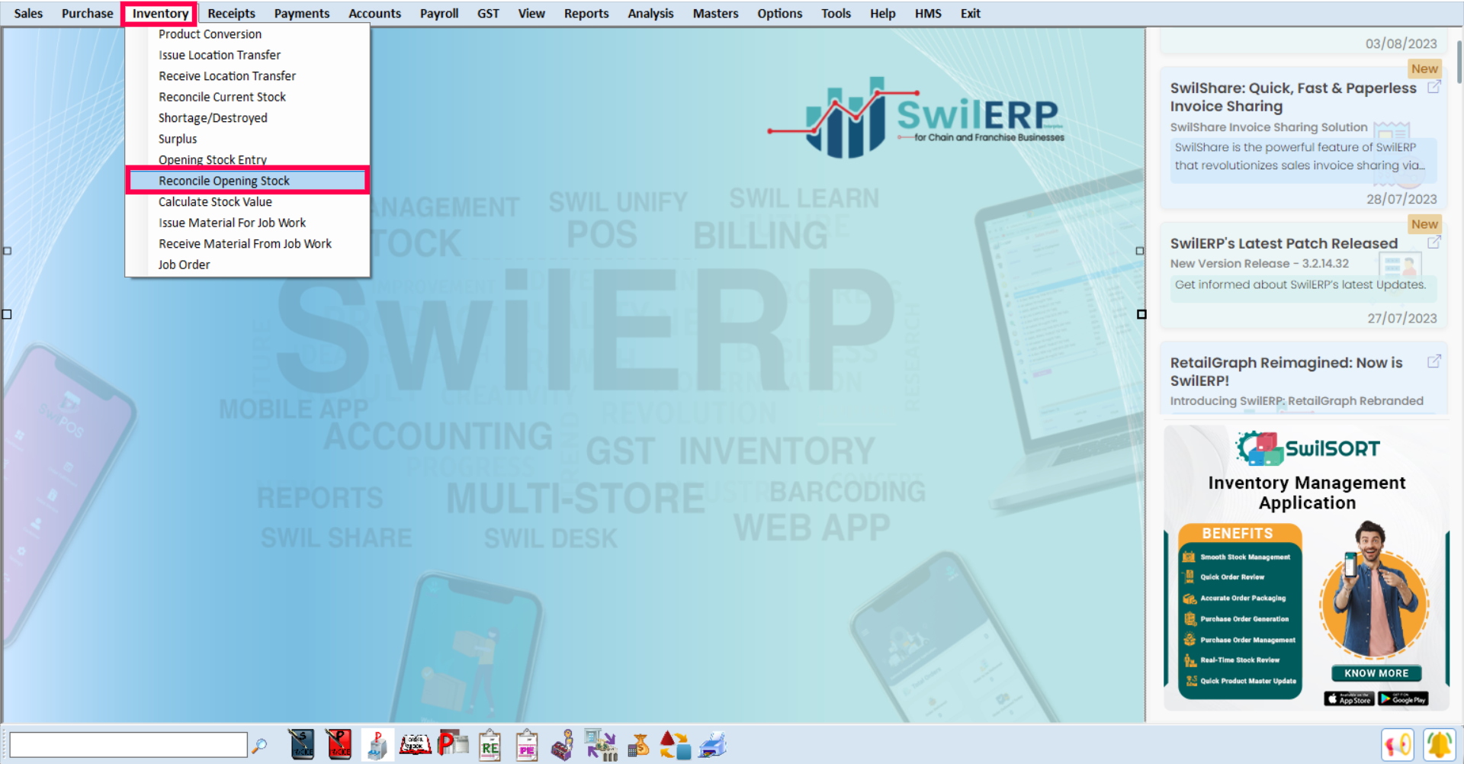Image resolution: width=1464 pixels, height=764 pixels.
Task: Select Shortage/Destroyed menu entry
Action: pos(248,118)
